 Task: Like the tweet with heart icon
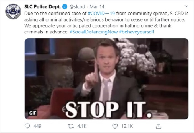pos(115,126)
